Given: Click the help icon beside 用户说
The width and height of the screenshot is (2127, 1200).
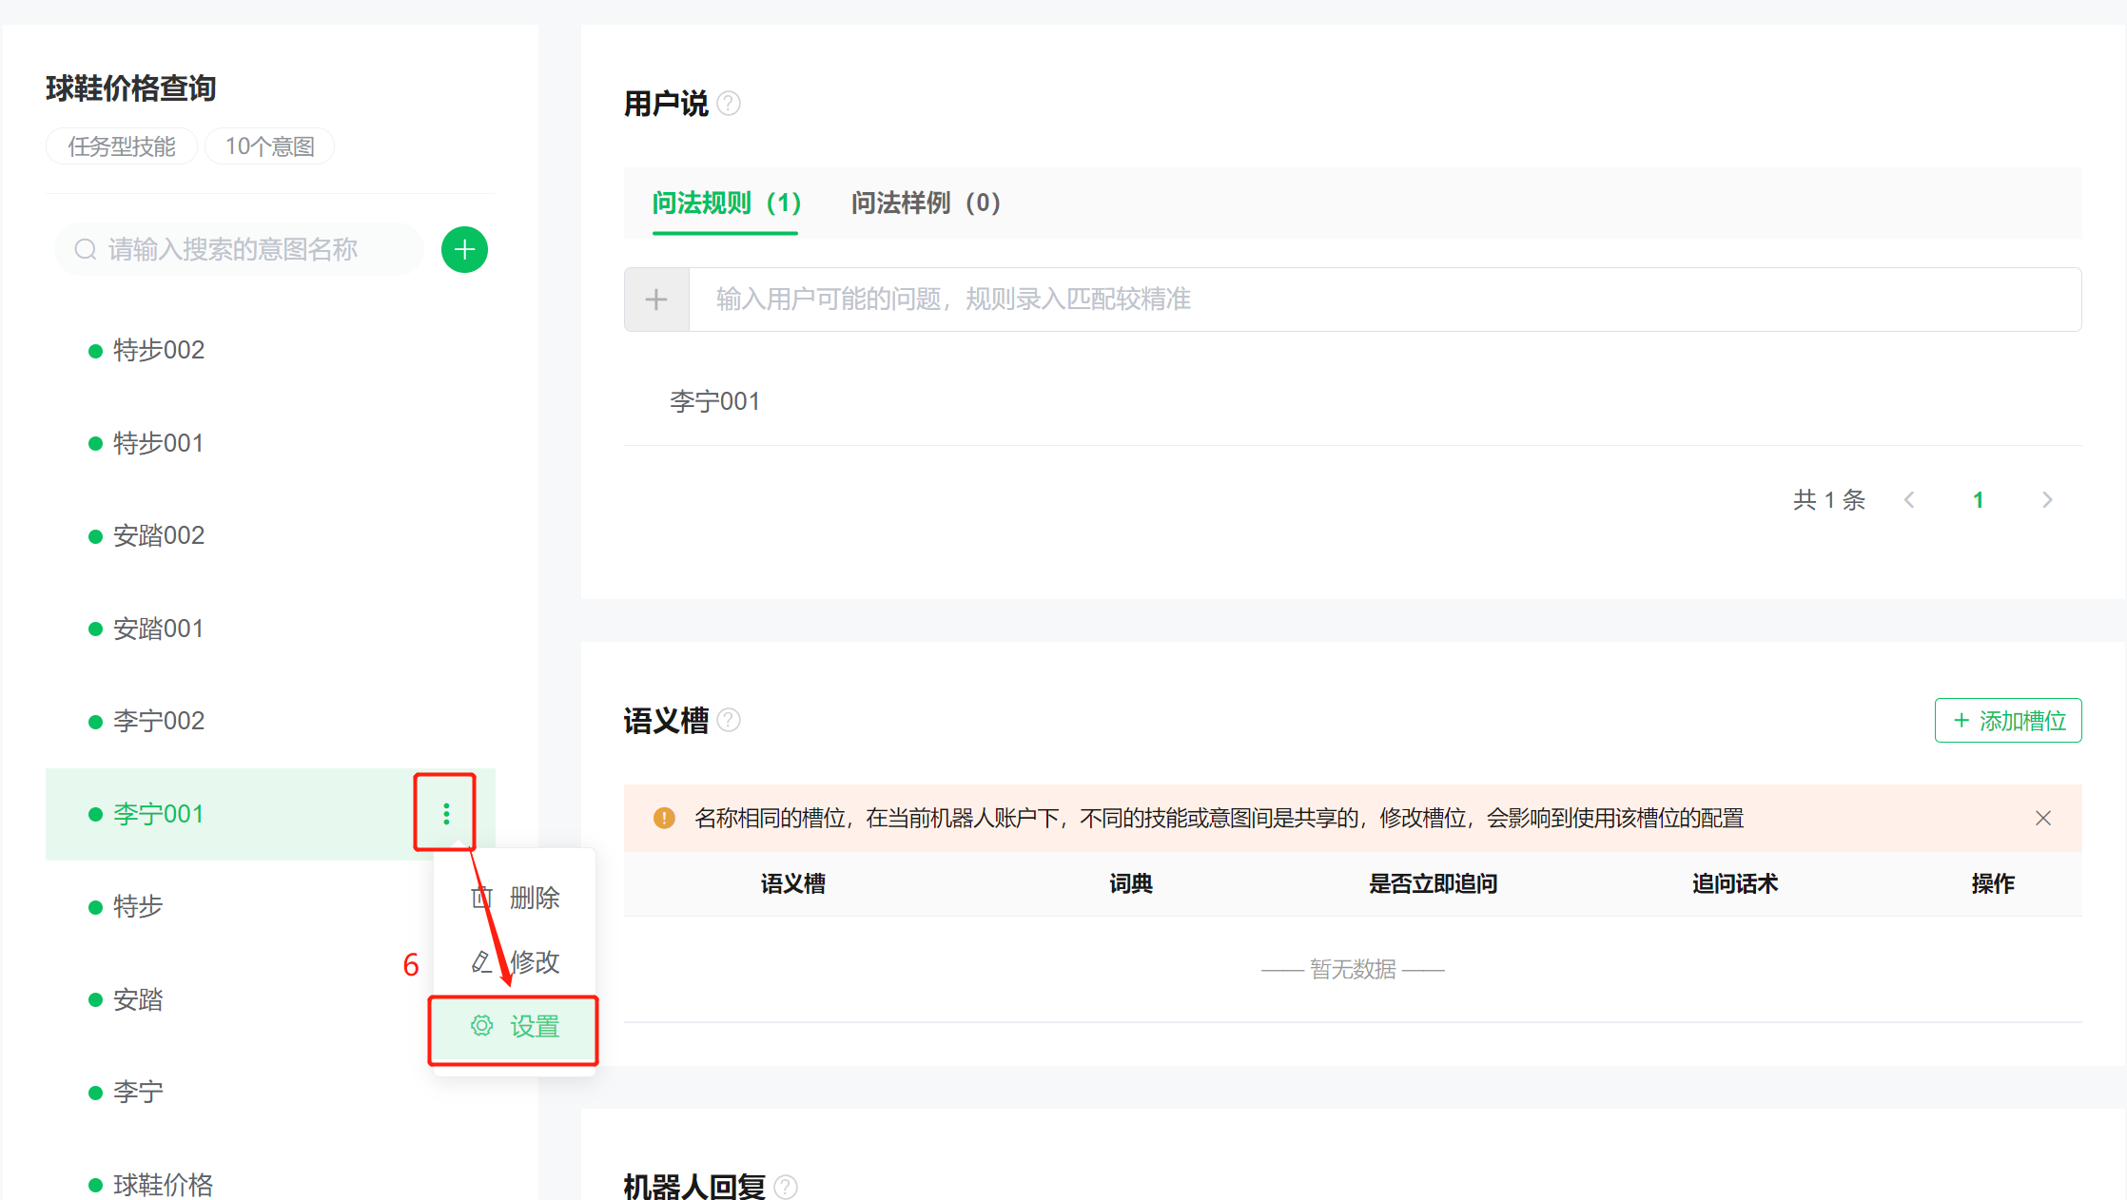Looking at the screenshot, I should click(729, 104).
